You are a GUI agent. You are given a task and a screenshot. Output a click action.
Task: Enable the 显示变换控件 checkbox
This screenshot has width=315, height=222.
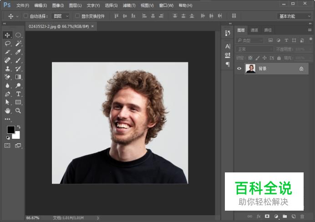point(77,15)
